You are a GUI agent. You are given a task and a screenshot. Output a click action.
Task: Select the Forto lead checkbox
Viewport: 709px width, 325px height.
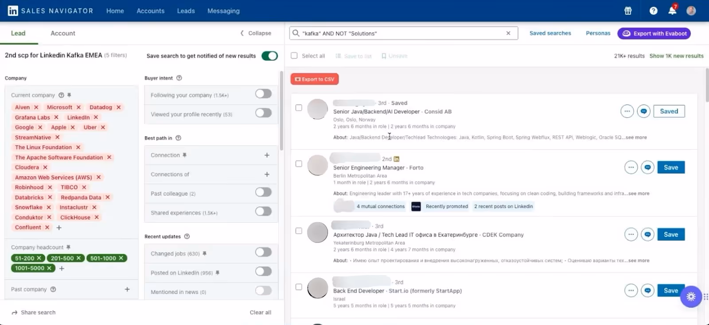pos(299,164)
